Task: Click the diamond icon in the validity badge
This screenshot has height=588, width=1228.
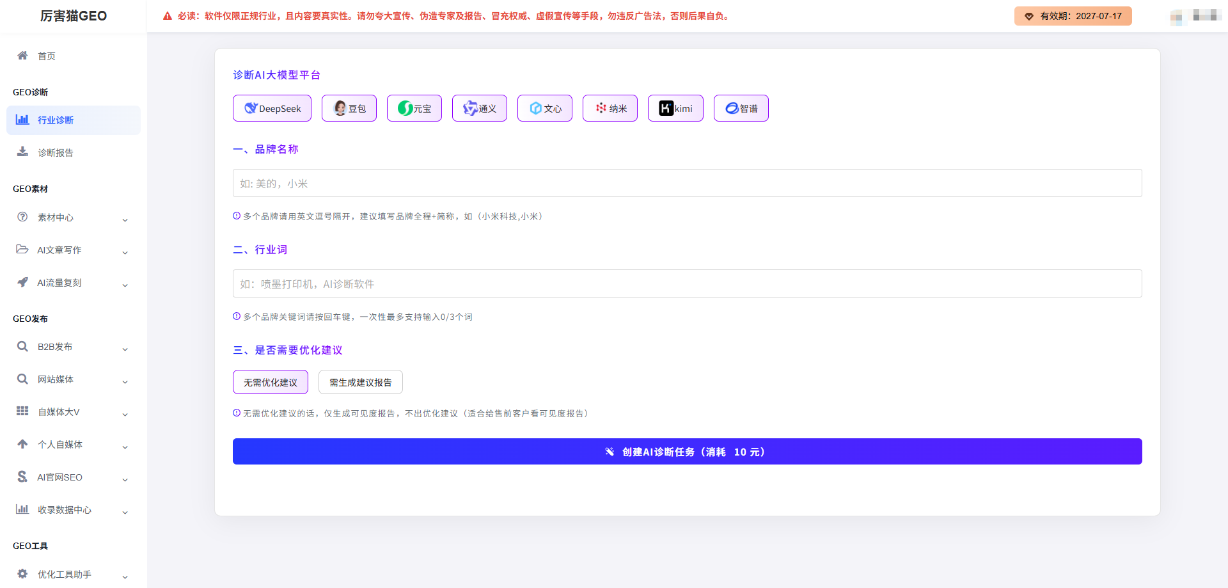Action: pos(1029,16)
